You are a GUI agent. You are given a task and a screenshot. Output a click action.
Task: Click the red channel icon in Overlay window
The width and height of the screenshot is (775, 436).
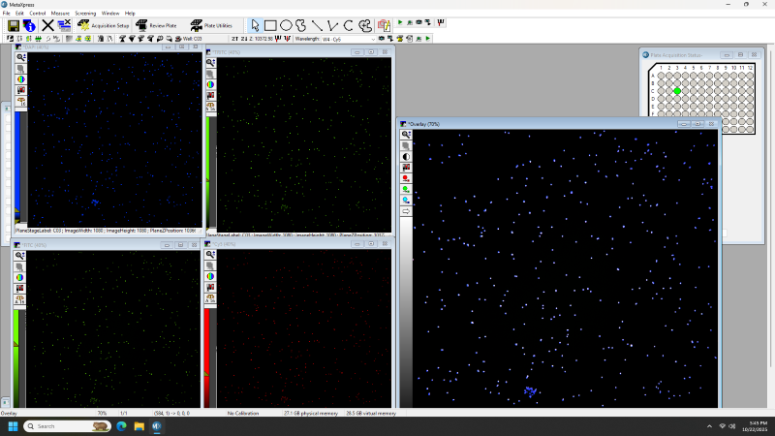tap(406, 178)
